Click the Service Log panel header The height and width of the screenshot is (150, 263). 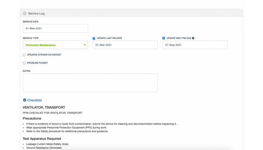point(131,13)
